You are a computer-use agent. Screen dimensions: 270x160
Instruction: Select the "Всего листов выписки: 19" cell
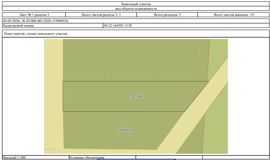(234, 15)
